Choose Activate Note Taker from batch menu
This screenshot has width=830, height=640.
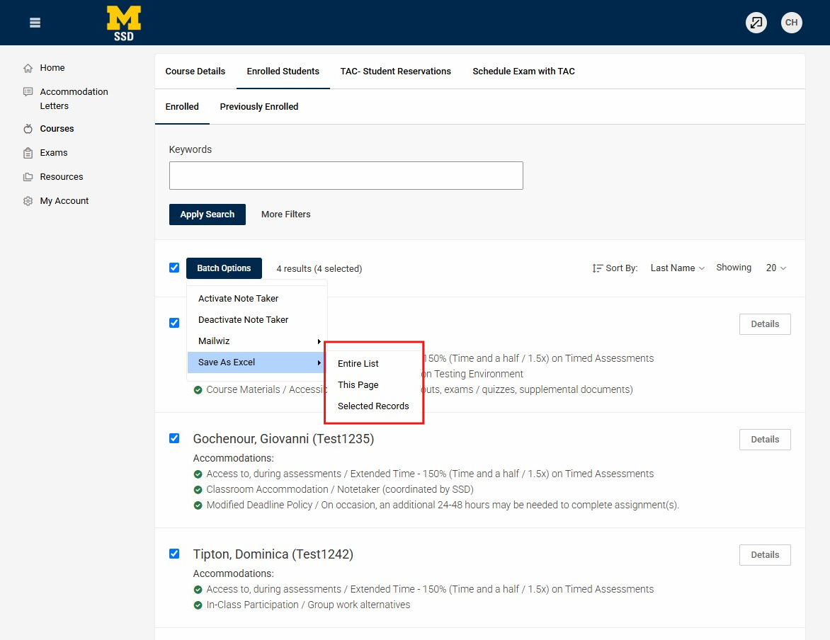tap(238, 299)
